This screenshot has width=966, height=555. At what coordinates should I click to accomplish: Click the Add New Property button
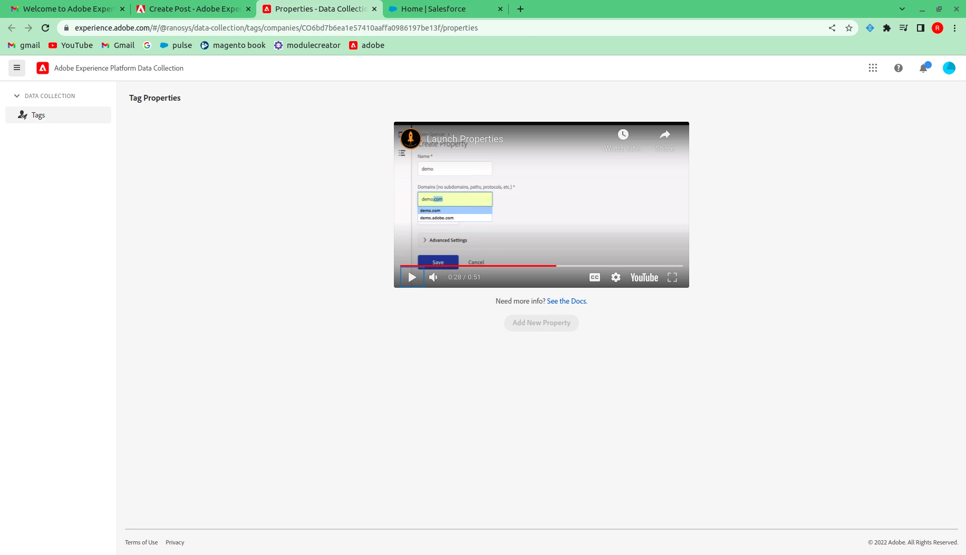[x=542, y=323]
